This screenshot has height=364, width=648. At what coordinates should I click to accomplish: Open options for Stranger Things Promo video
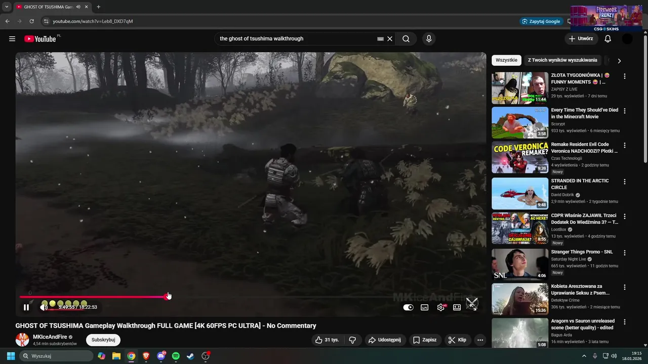[x=624, y=253]
